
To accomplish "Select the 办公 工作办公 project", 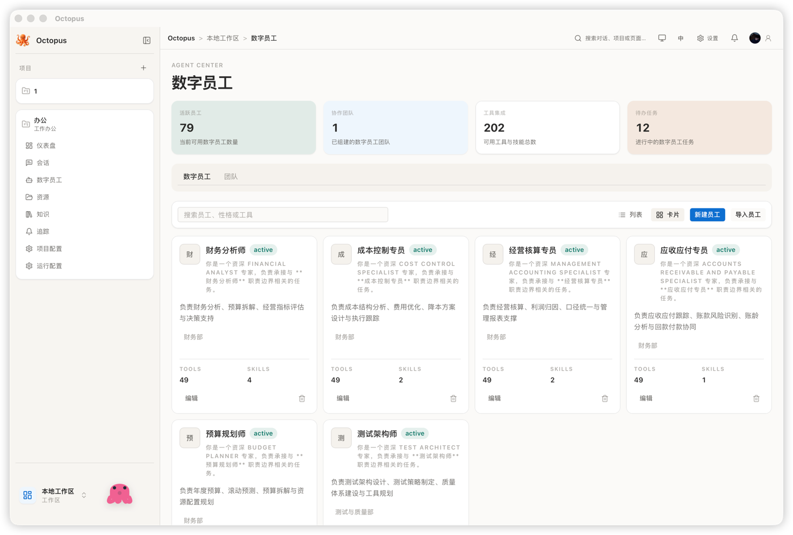I will pos(84,124).
